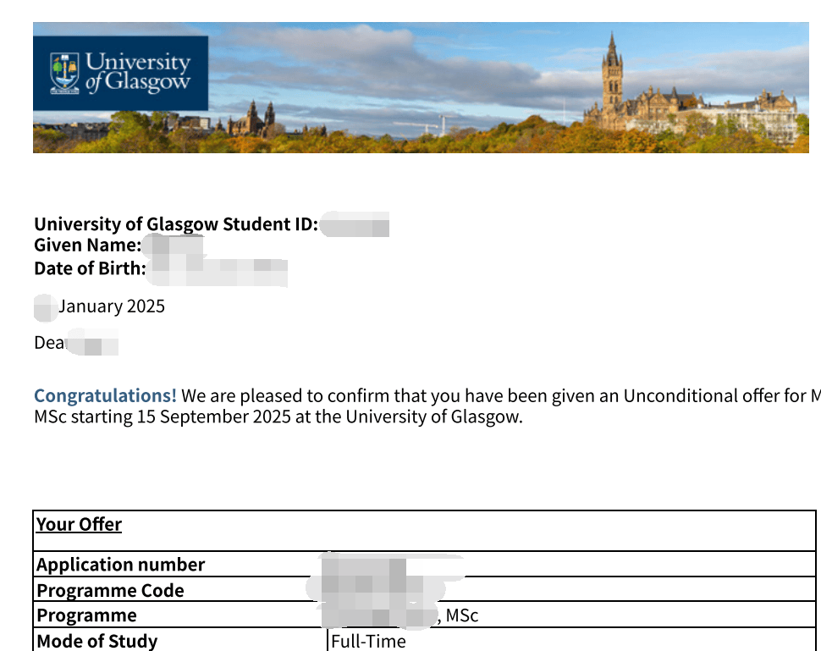Viewport: 821px width, 651px height.
Task: Select the 'Application number' table row label
Action: coord(120,565)
